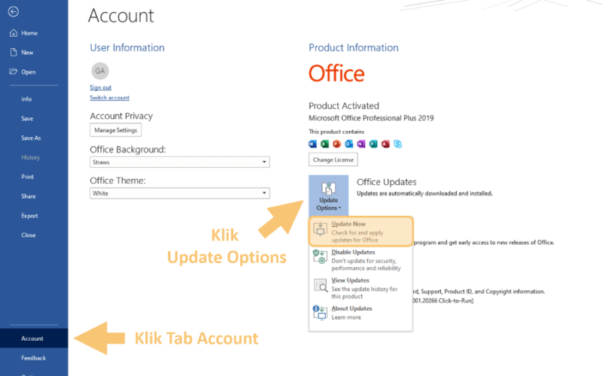602x376 pixels.
Task: Open the Office Theme dropdown arrow
Action: tap(264, 193)
